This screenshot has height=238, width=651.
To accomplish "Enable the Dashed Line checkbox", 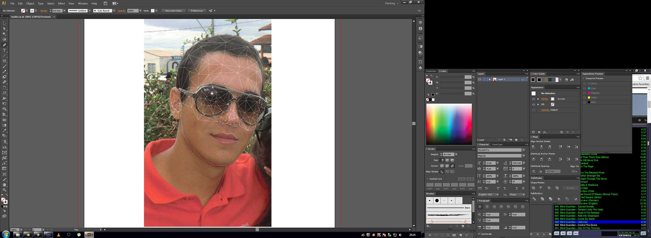I will [427, 179].
